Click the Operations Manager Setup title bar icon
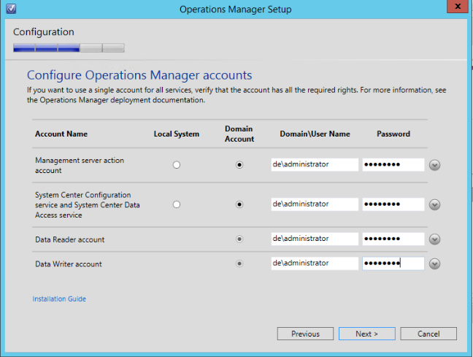Image resolution: width=473 pixels, height=357 pixels. pyautogui.click(x=9, y=9)
